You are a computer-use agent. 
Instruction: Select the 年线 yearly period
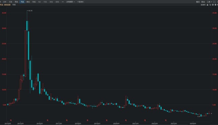pyautogui.click(x=34, y=2)
